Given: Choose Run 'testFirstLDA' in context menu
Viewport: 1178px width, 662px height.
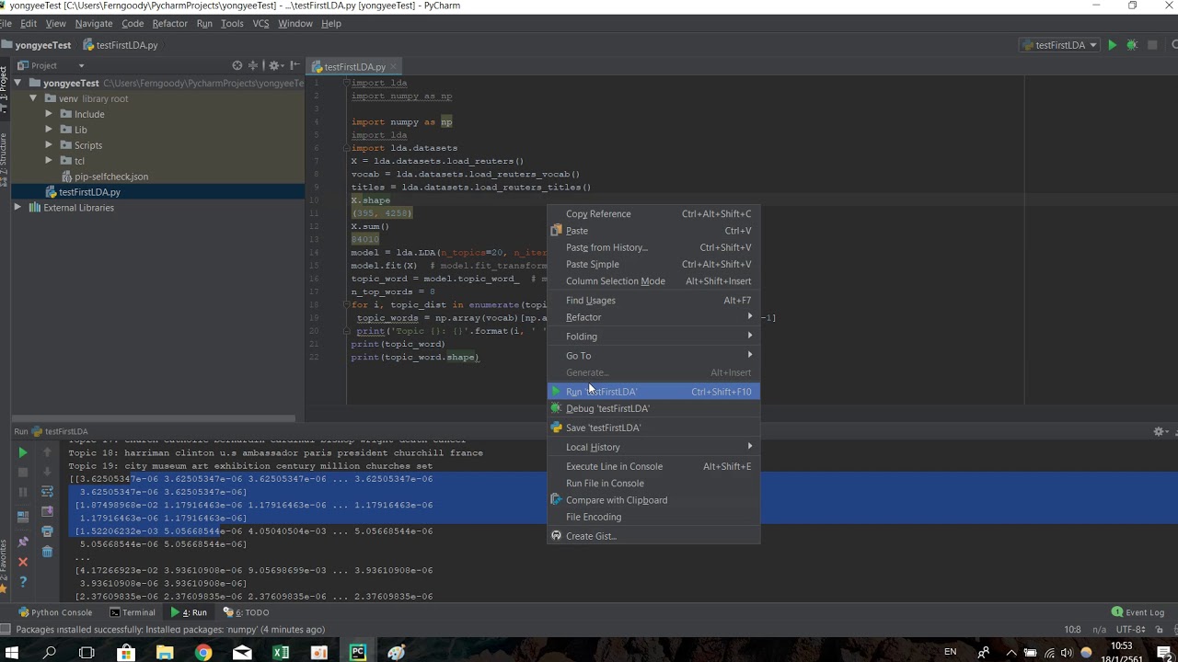Looking at the screenshot, I should coord(653,392).
